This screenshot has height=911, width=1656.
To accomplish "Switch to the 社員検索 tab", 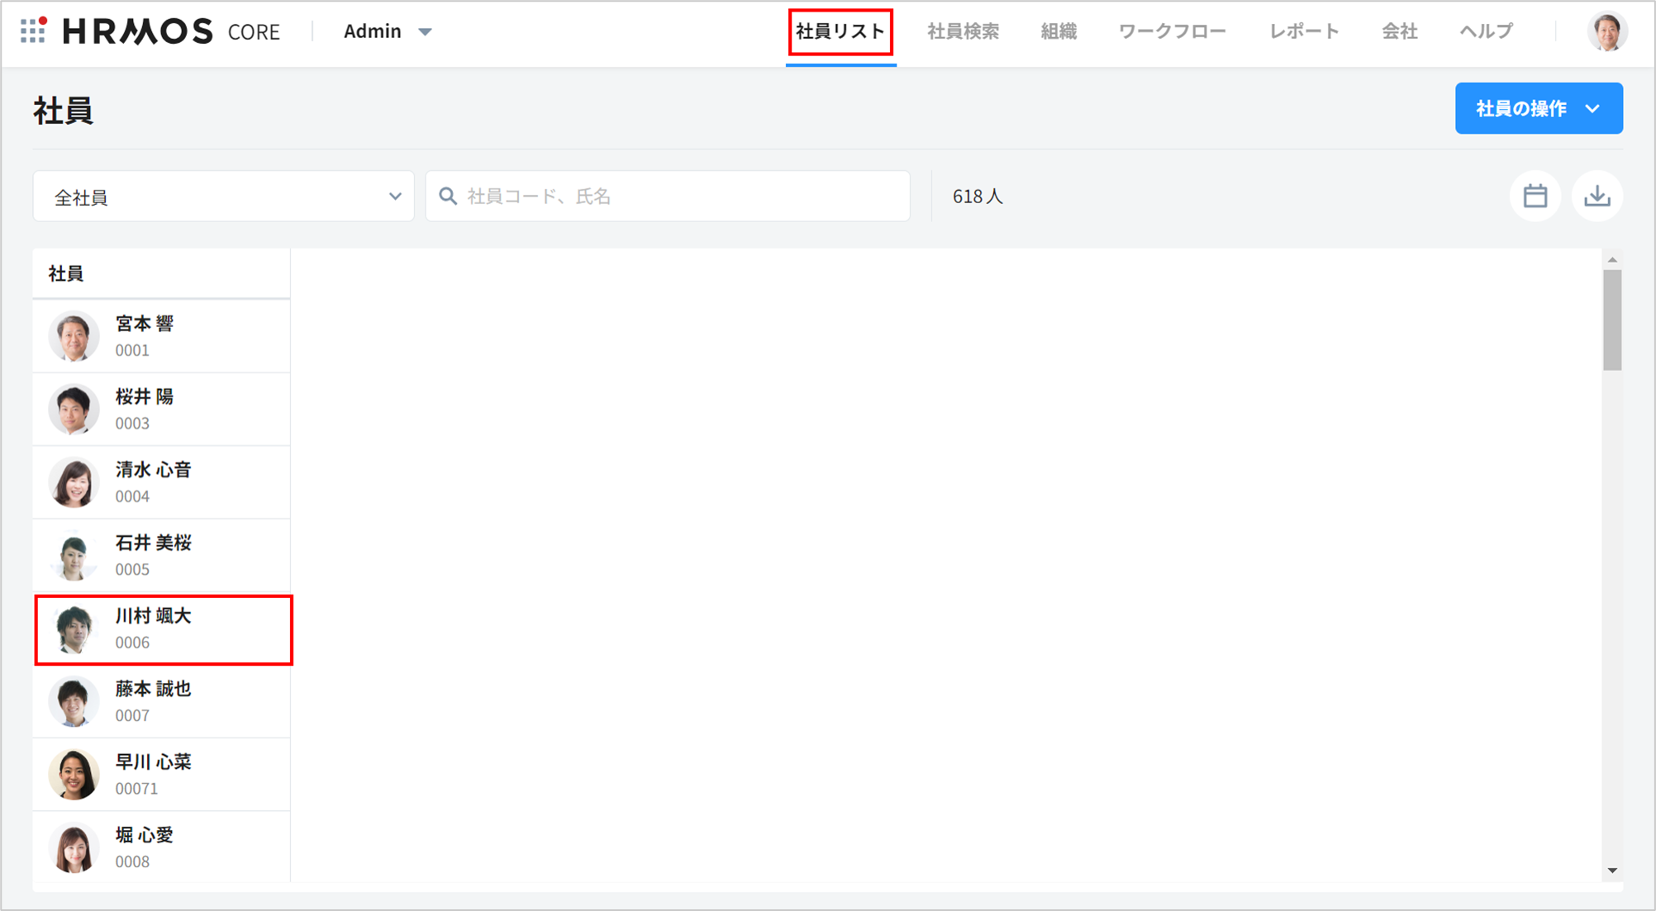I will [963, 31].
